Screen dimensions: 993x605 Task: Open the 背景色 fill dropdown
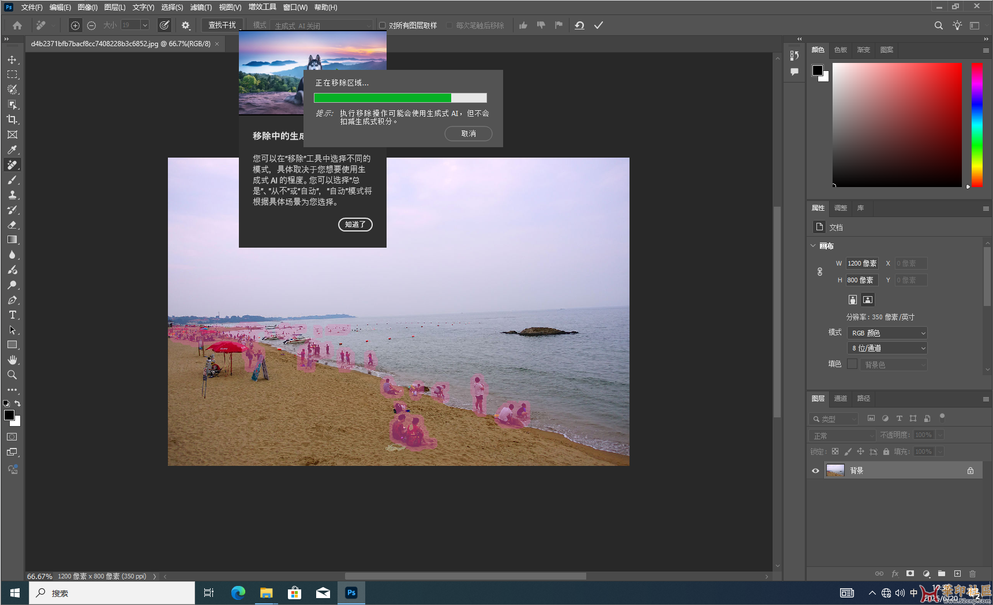tap(894, 365)
